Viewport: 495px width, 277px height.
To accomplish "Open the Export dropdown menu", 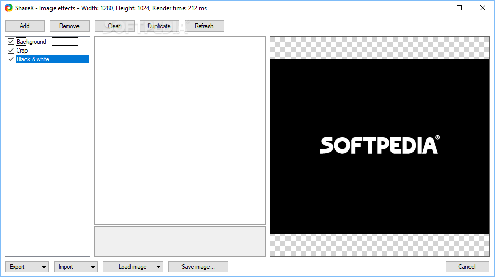I will 27,267.
